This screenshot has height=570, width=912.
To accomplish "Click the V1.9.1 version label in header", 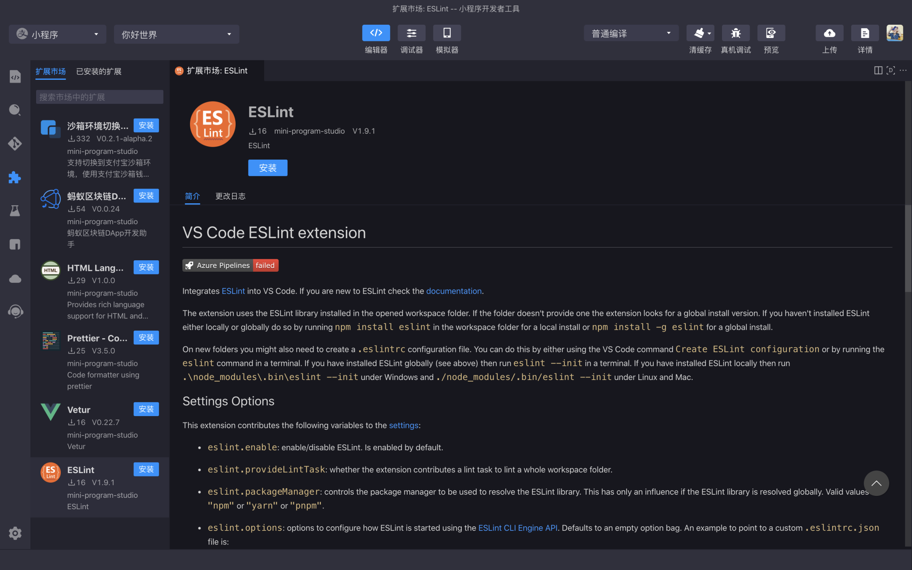I will (364, 131).
